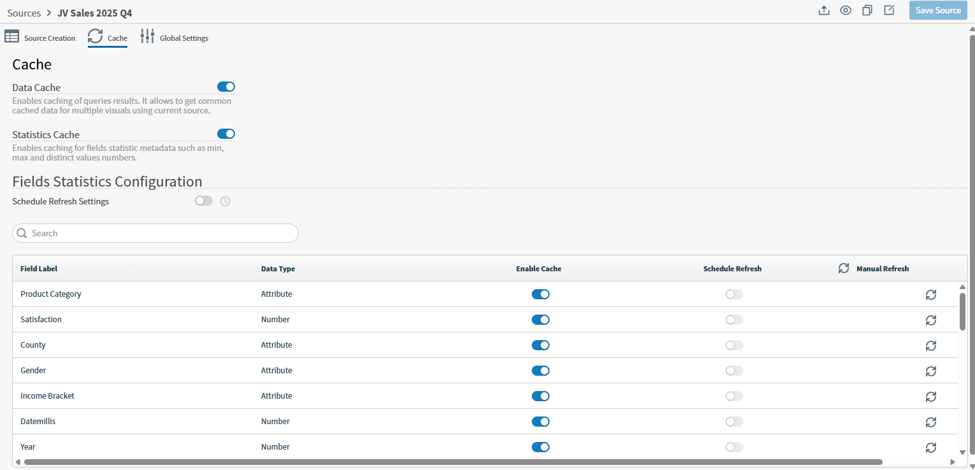
Task: Turn off the Statistics Cache toggle
Action: [x=226, y=134]
